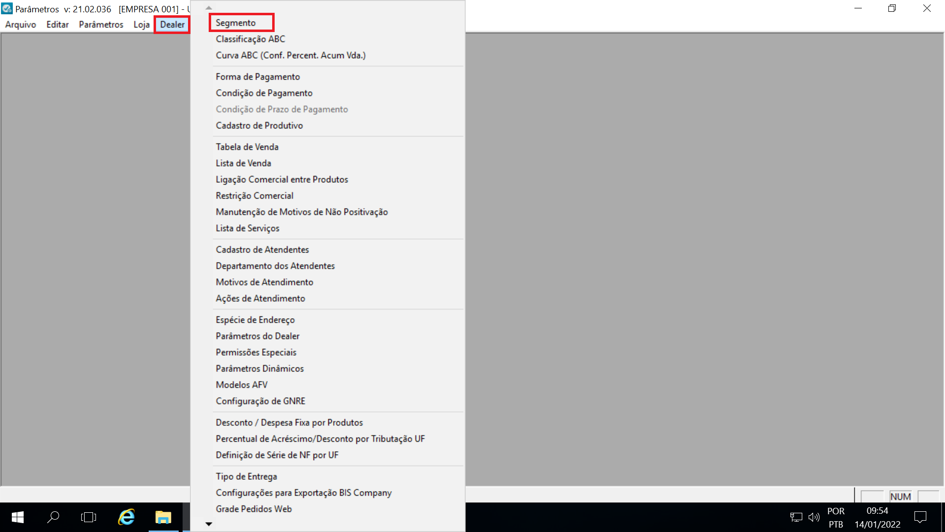Open the Parâmetros menu in menu bar
945x532 pixels.
(101, 25)
